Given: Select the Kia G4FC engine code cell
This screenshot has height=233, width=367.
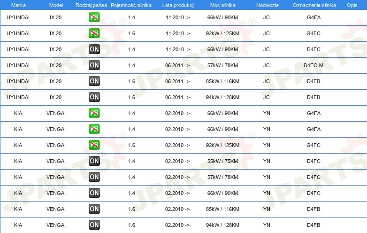Looking at the screenshot, I should [313, 145].
